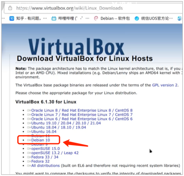Download the Ubuntu 16.04 package

44,132
